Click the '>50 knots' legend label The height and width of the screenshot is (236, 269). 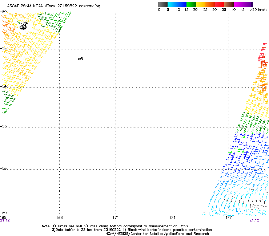[258, 9]
